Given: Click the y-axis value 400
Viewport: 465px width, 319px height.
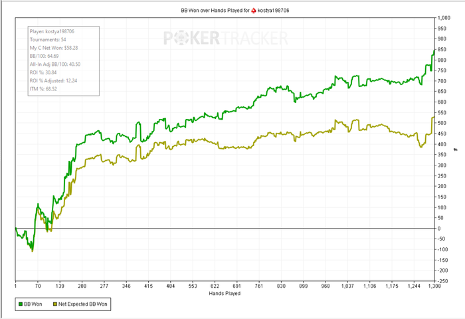Looking at the screenshot, I should [x=442, y=144].
